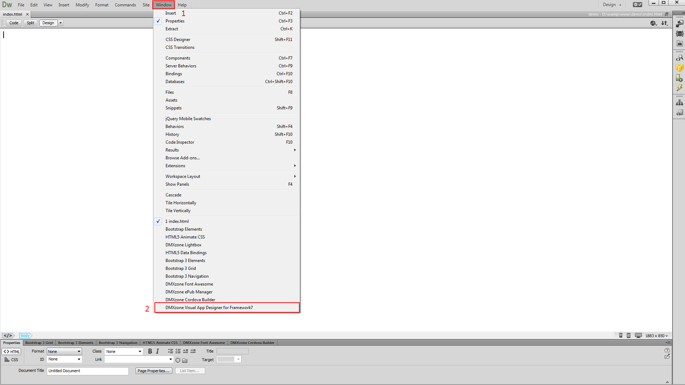Click the Quick Tag Editor icon
685x385 pixels.
click(667, 356)
